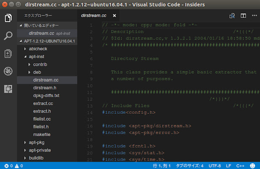Minimize the VS Code window

11,4
